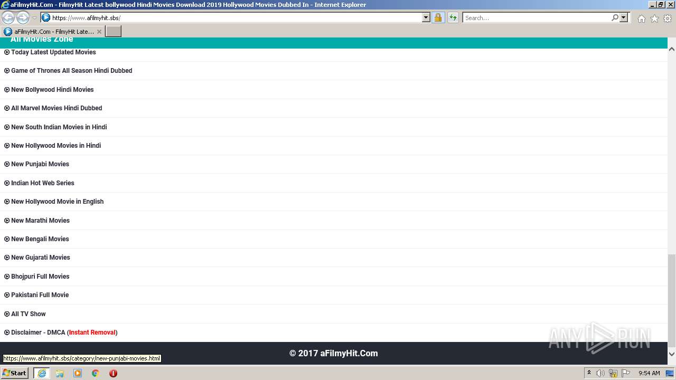Open New Punjabi Movies category
The image size is (676, 380).
pos(40,164)
